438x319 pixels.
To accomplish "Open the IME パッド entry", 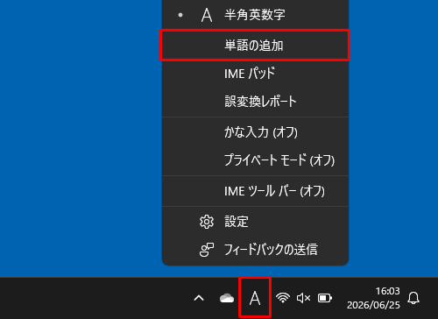I will [x=255, y=74].
